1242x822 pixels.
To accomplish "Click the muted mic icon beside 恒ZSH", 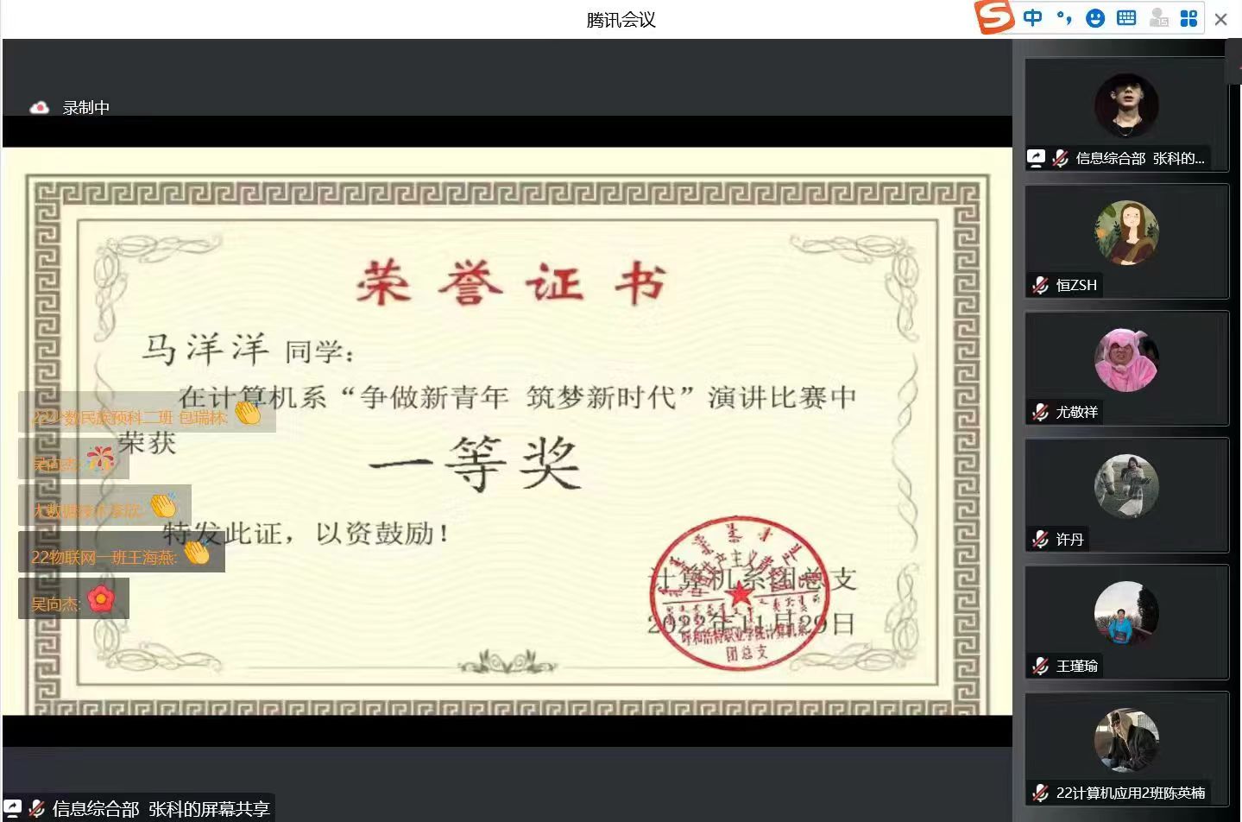I will point(1040,285).
